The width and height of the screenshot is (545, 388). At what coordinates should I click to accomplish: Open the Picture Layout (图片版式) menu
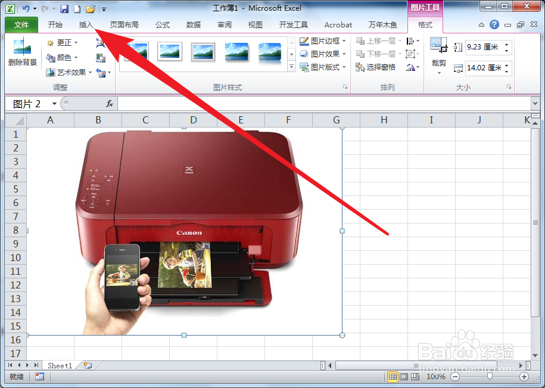pyautogui.click(x=323, y=67)
